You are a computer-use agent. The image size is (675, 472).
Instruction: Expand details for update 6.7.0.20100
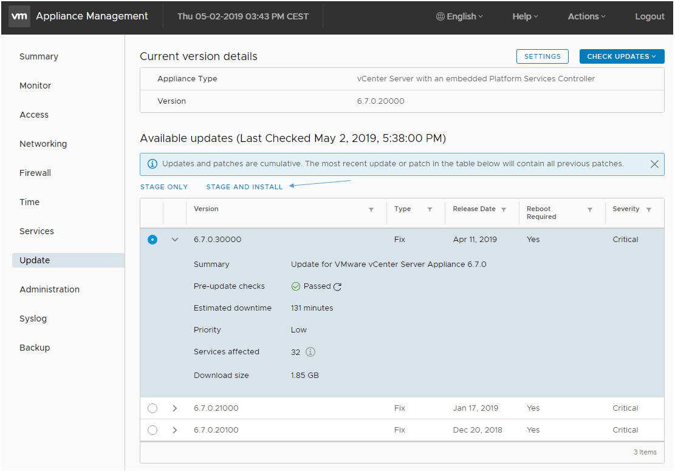click(175, 430)
